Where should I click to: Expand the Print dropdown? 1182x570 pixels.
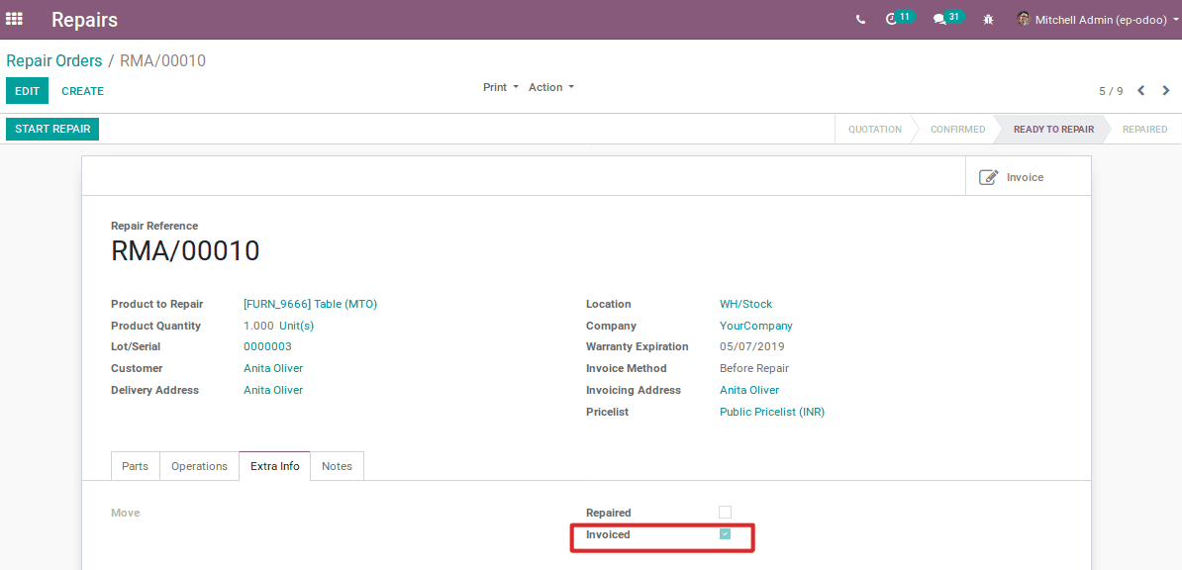tap(501, 87)
